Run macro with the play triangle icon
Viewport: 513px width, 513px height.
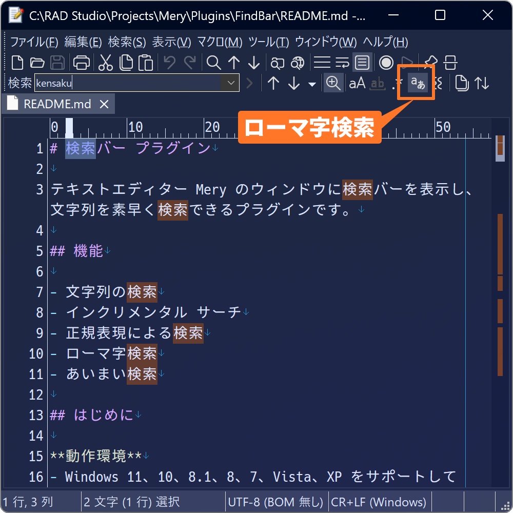click(407, 62)
